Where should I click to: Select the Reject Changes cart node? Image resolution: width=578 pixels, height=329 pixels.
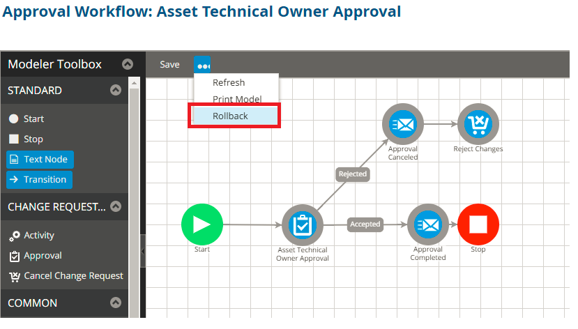coord(478,124)
